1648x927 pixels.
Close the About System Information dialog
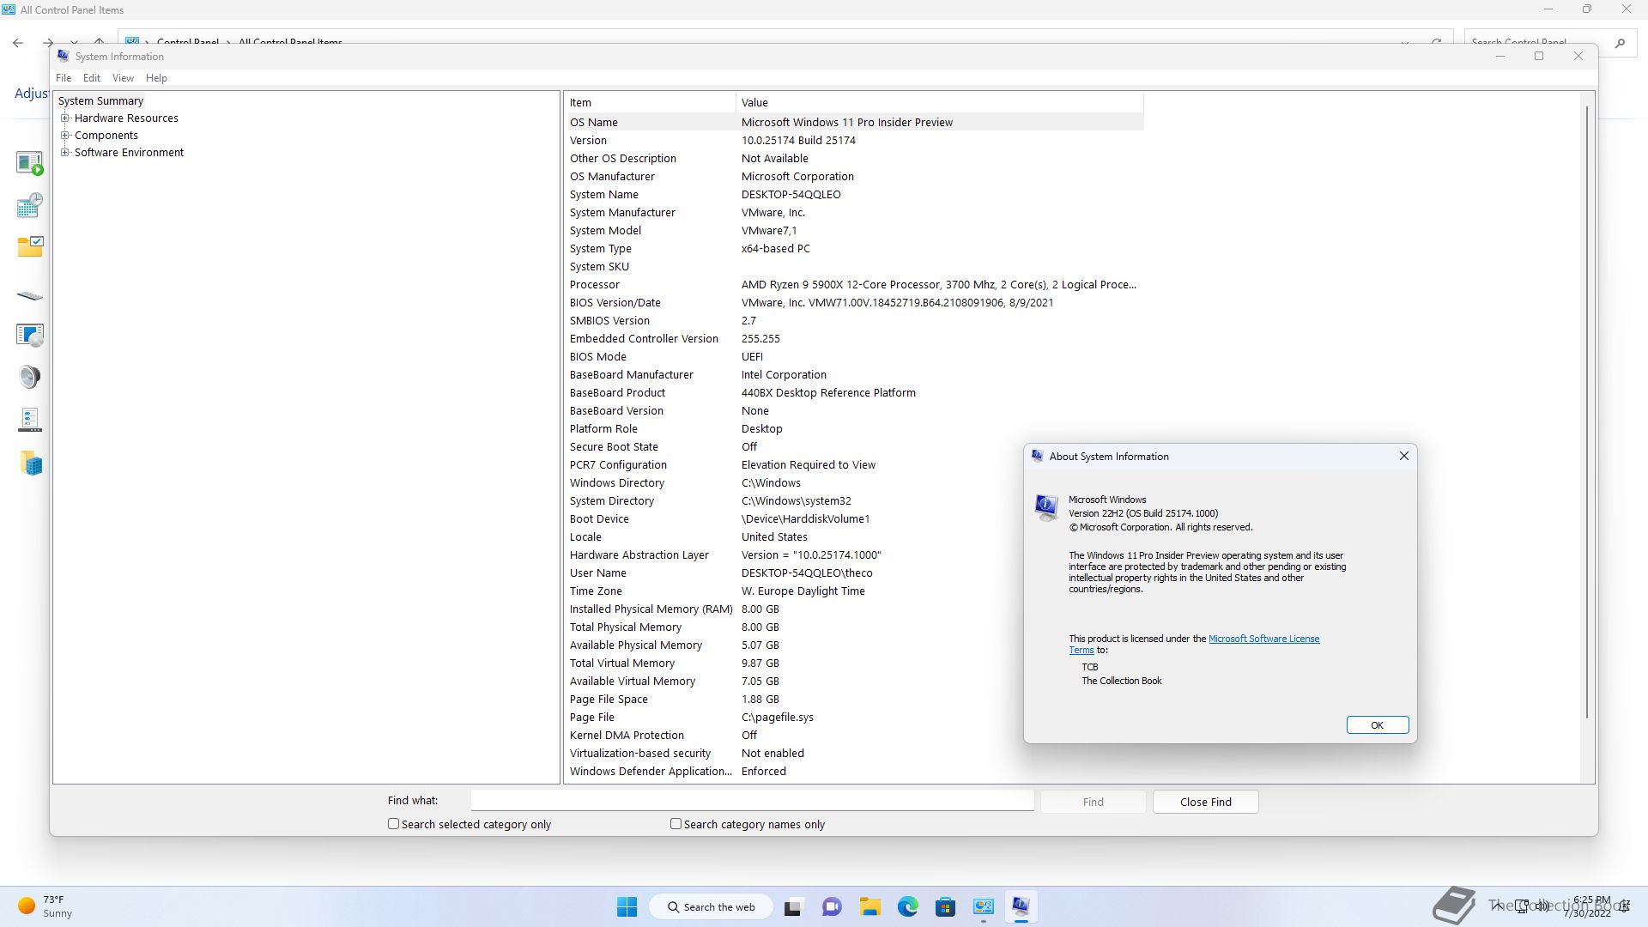pos(1403,456)
